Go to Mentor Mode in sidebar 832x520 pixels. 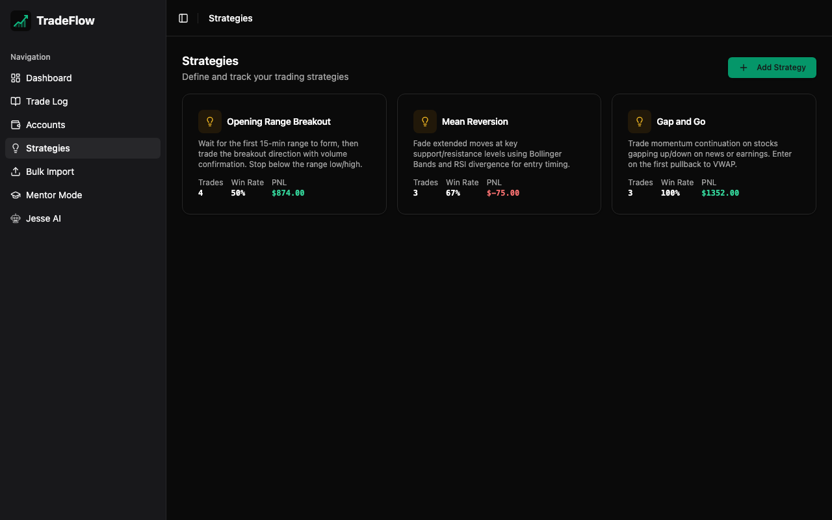(54, 195)
